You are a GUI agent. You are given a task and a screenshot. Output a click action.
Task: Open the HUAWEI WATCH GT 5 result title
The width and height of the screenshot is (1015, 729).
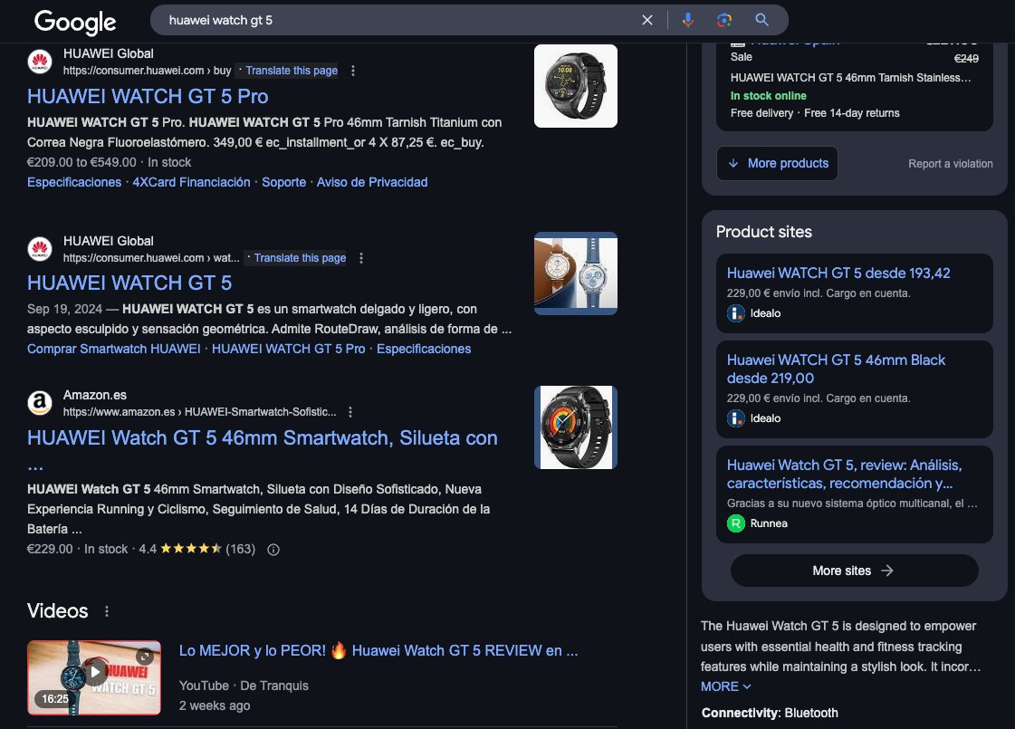129,283
